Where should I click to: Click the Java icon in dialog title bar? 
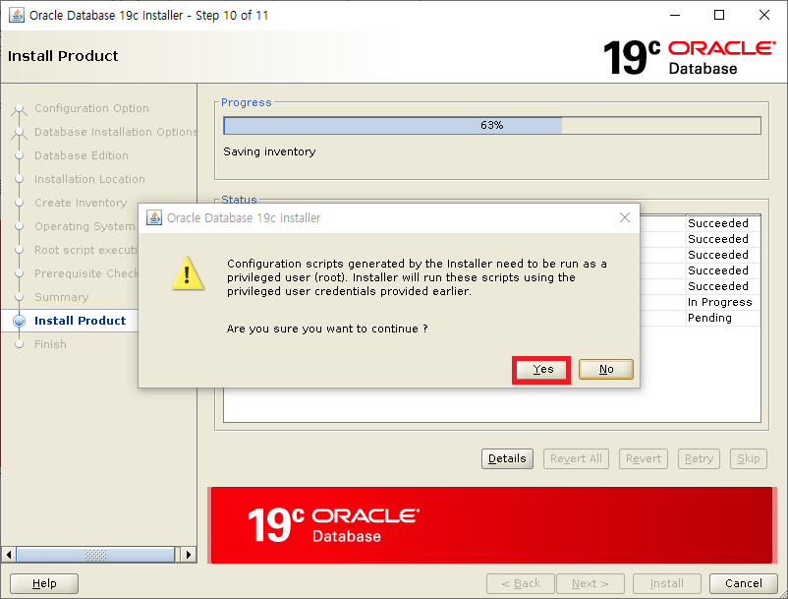pyautogui.click(x=154, y=217)
